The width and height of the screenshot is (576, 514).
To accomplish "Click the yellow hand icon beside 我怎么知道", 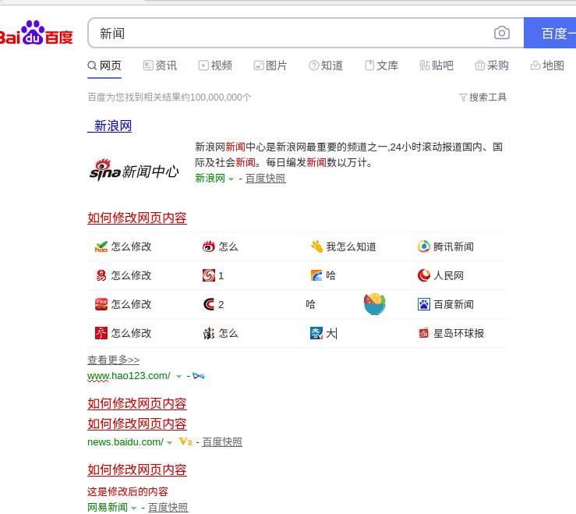I will coord(316,246).
